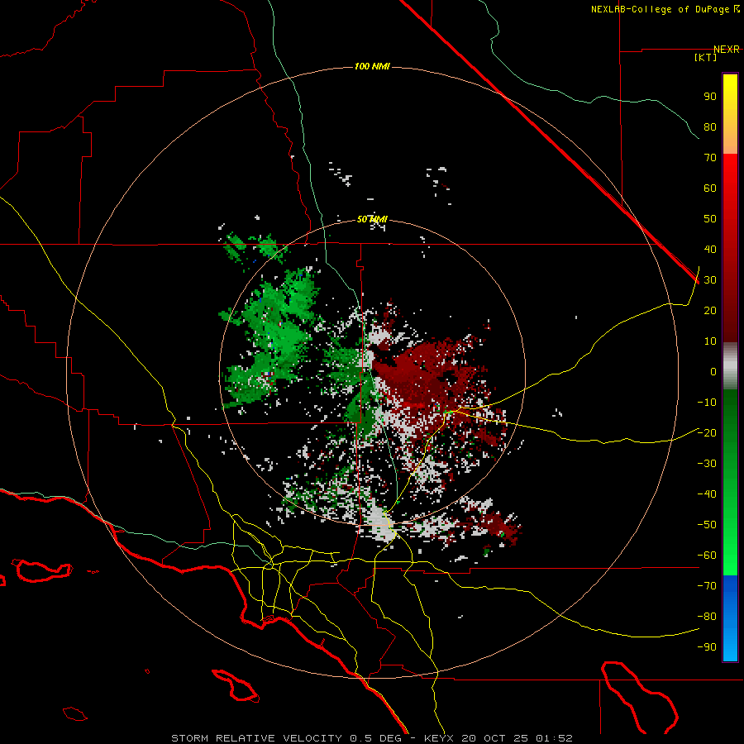
Task: Click the -40 value on velocity scale
Action: pyautogui.click(x=707, y=494)
